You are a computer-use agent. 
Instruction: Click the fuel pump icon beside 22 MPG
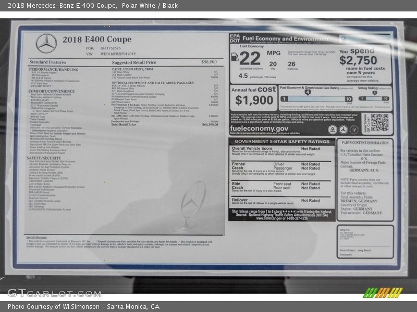click(x=235, y=57)
